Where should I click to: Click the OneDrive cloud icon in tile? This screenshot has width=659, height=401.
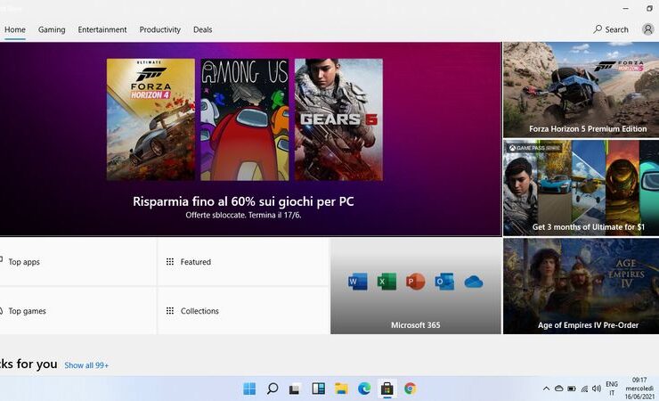point(474,282)
